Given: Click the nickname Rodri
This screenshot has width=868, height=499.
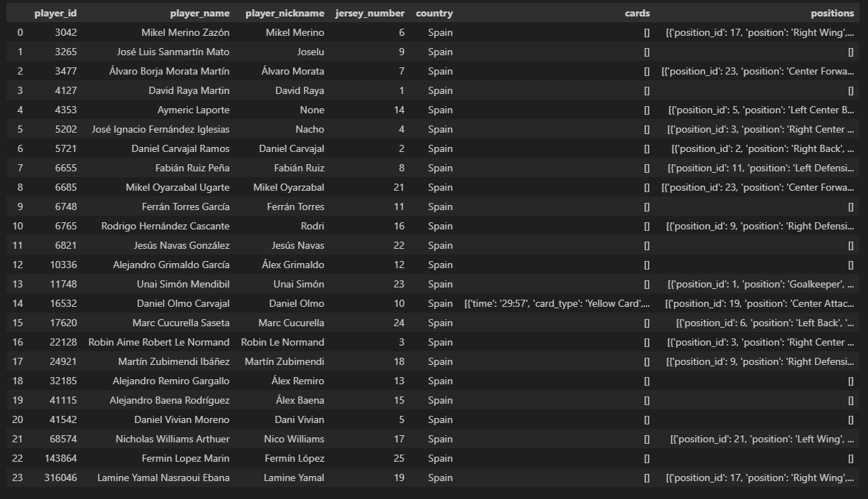Looking at the screenshot, I should point(313,226).
